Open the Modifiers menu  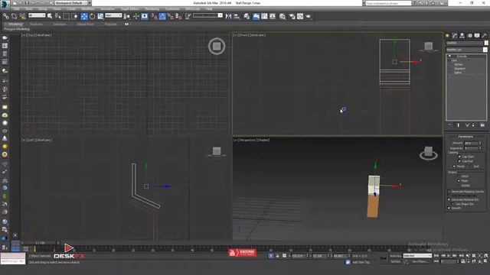(x=88, y=9)
